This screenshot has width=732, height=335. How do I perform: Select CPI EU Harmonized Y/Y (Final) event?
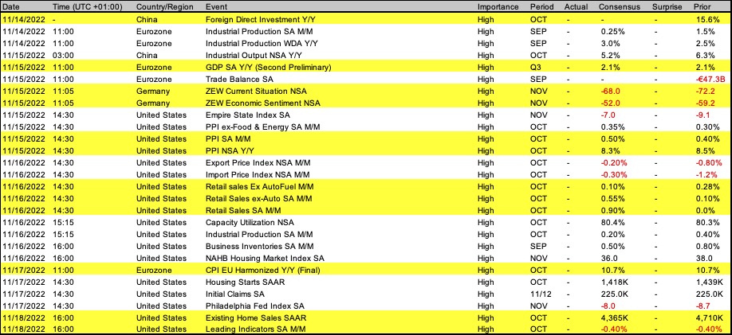click(264, 270)
